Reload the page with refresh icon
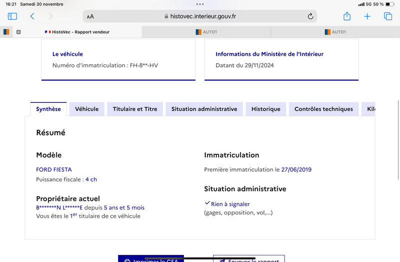The height and width of the screenshot is (262, 400). 310,16
